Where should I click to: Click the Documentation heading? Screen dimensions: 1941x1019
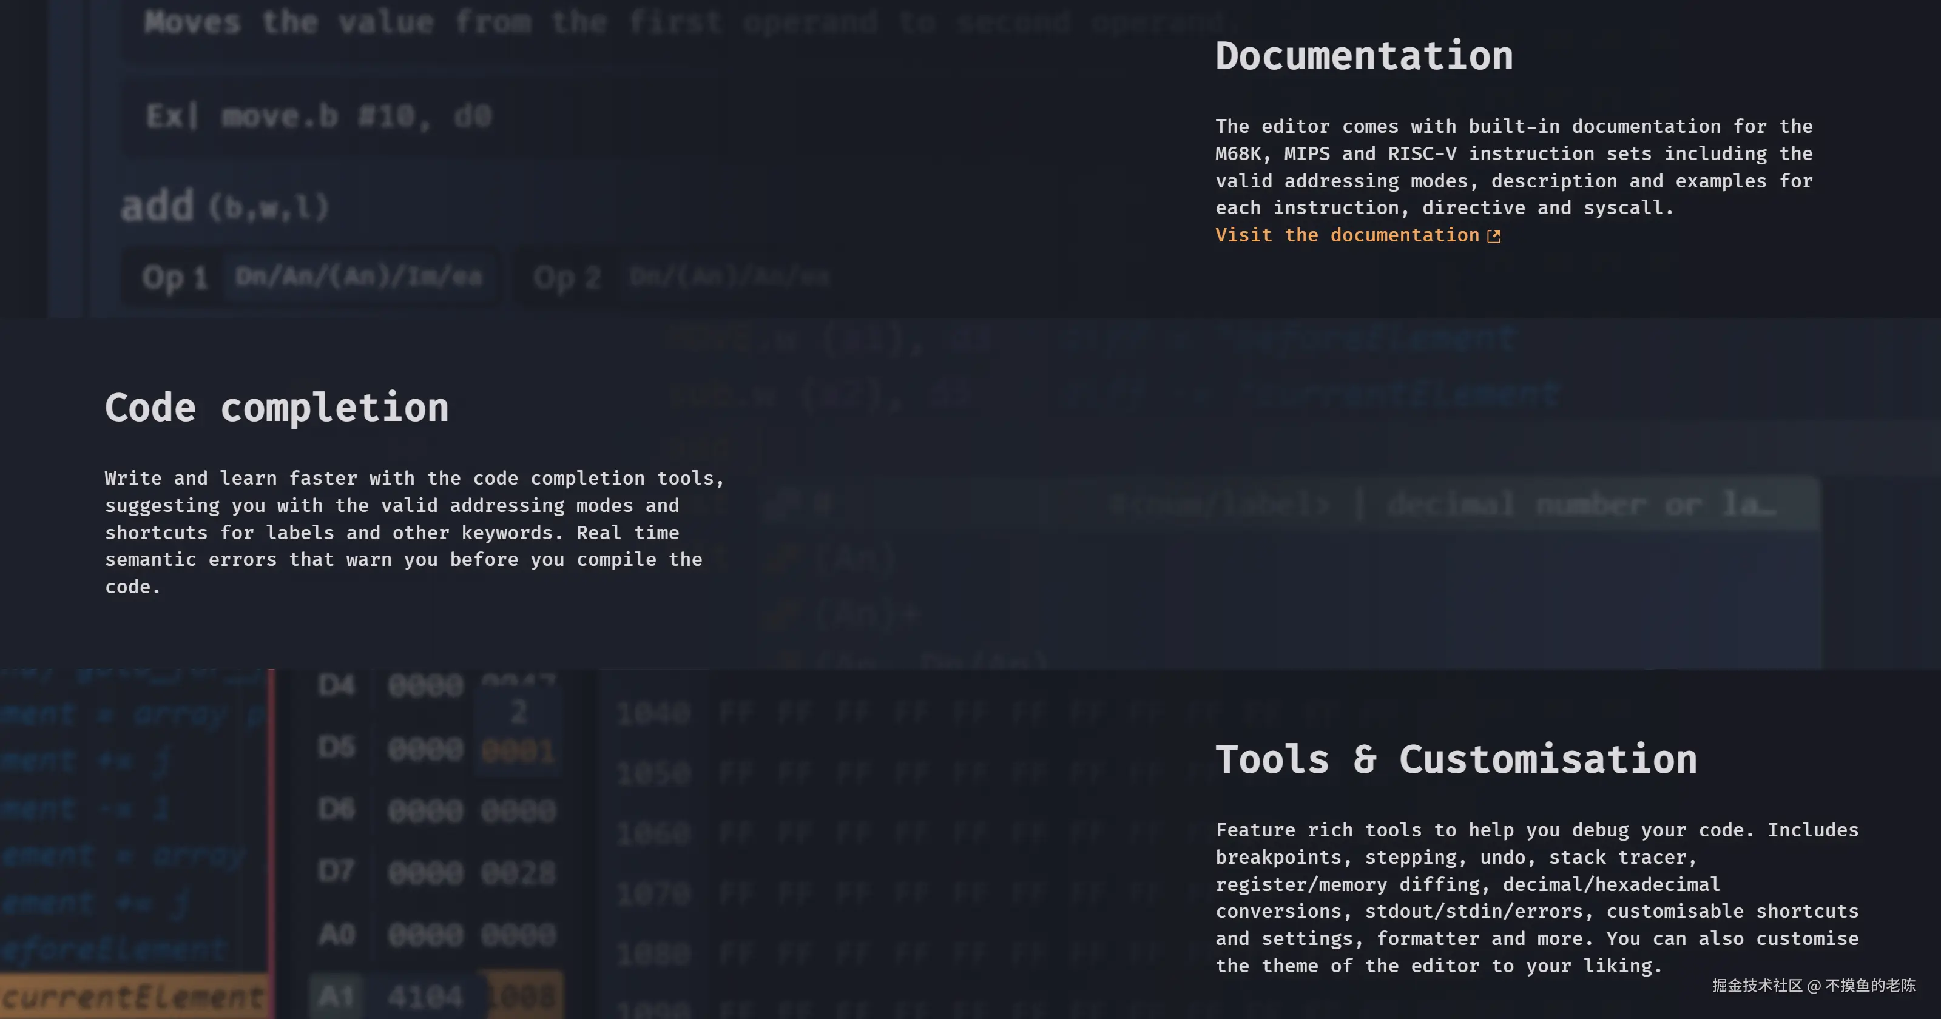[x=1363, y=56]
